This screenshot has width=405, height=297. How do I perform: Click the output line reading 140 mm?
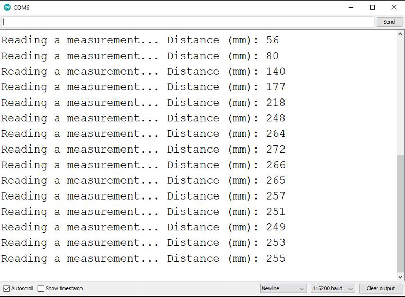[x=143, y=72]
